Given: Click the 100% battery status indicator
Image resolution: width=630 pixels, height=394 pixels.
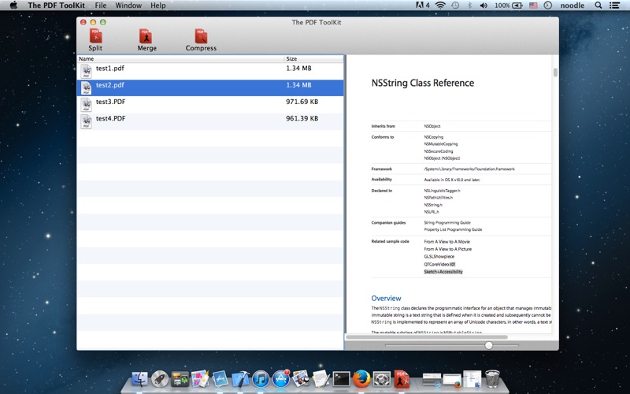Looking at the screenshot, I should click(508, 6).
